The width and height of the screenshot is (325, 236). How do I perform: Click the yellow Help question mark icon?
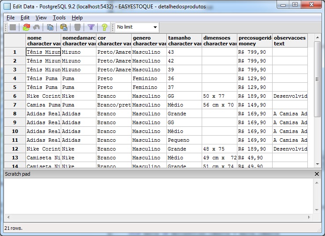click(104, 27)
